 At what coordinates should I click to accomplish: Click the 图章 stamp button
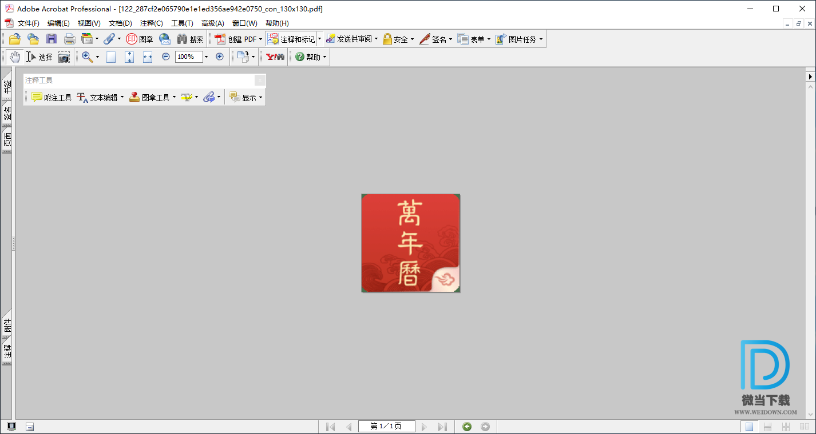tap(140, 39)
